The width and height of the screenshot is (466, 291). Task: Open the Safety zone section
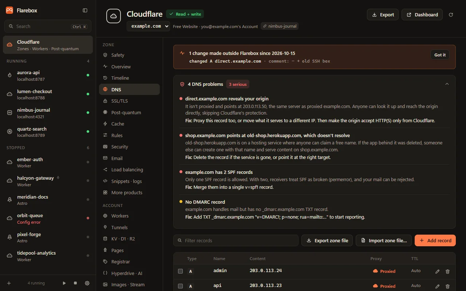(129, 55)
